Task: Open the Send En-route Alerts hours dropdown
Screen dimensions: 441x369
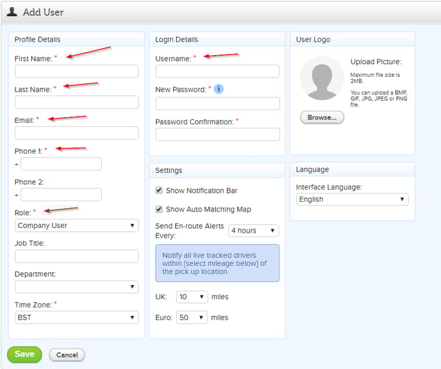Action: click(253, 231)
